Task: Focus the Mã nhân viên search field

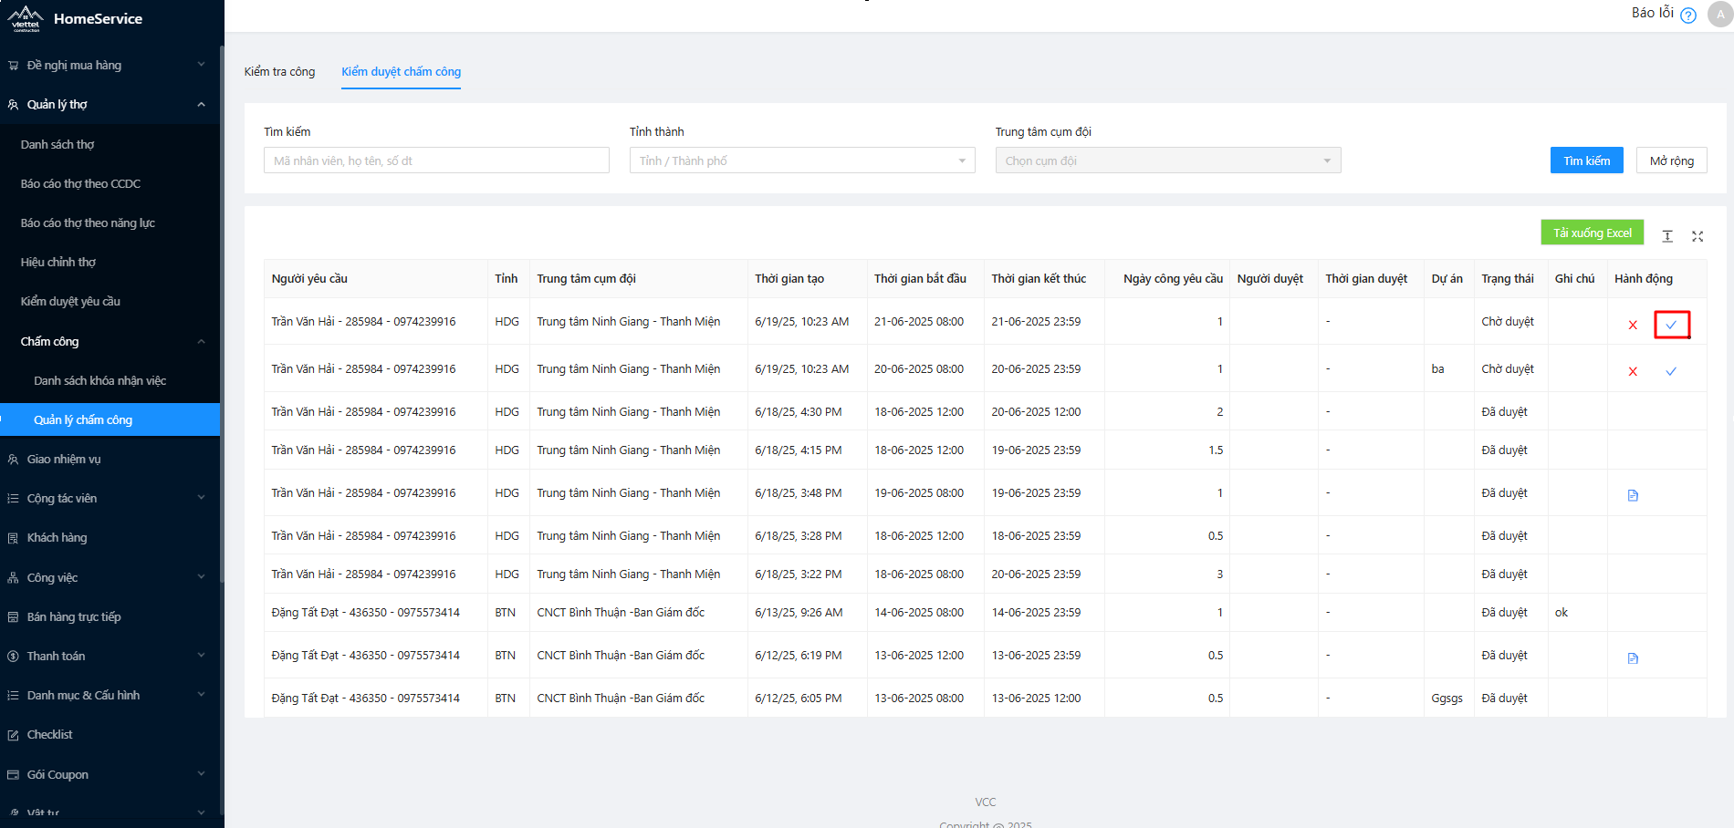Action: [x=436, y=160]
